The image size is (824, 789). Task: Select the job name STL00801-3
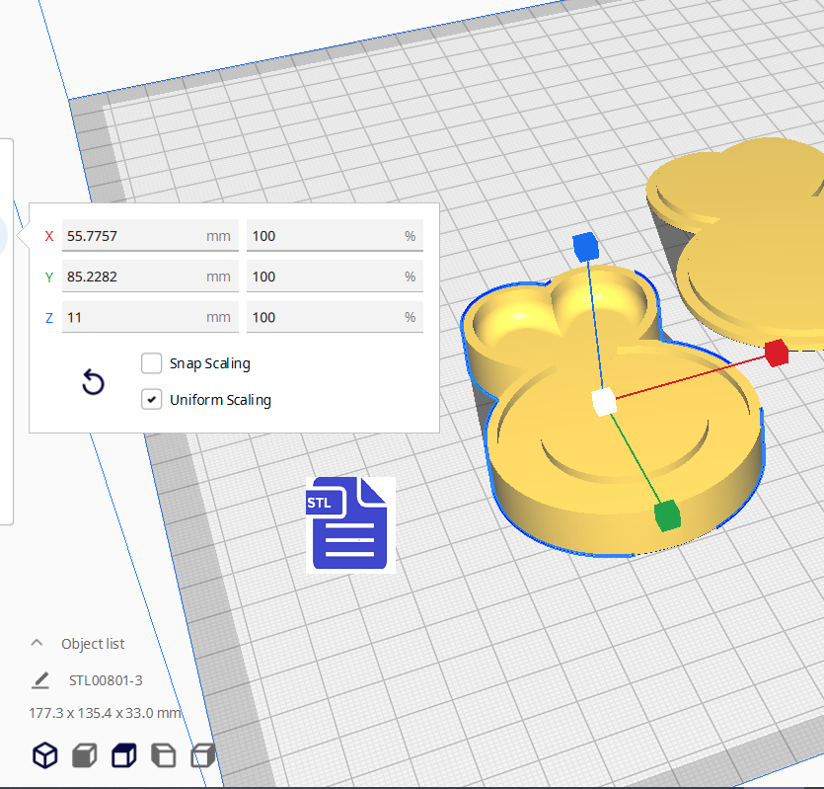[x=106, y=680]
